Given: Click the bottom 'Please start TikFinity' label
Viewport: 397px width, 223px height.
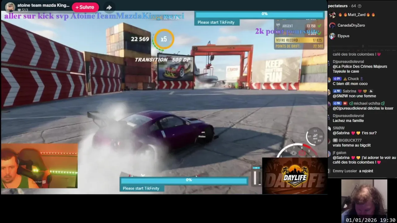Looking at the screenshot, I should coord(141,188).
